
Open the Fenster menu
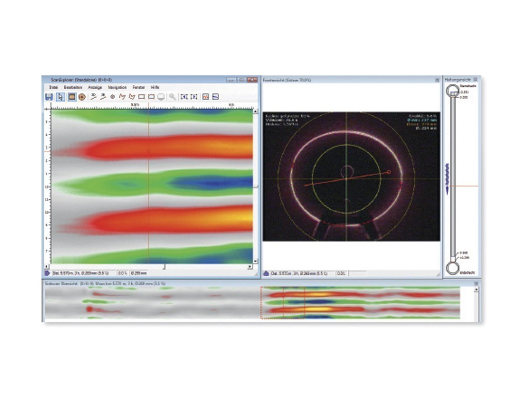(x=138, y=87)
